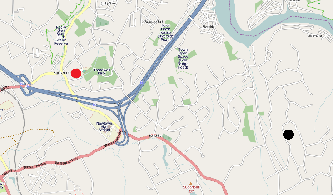
Task: Click the red circle marker near Sandy Hook
Action: 76,74
